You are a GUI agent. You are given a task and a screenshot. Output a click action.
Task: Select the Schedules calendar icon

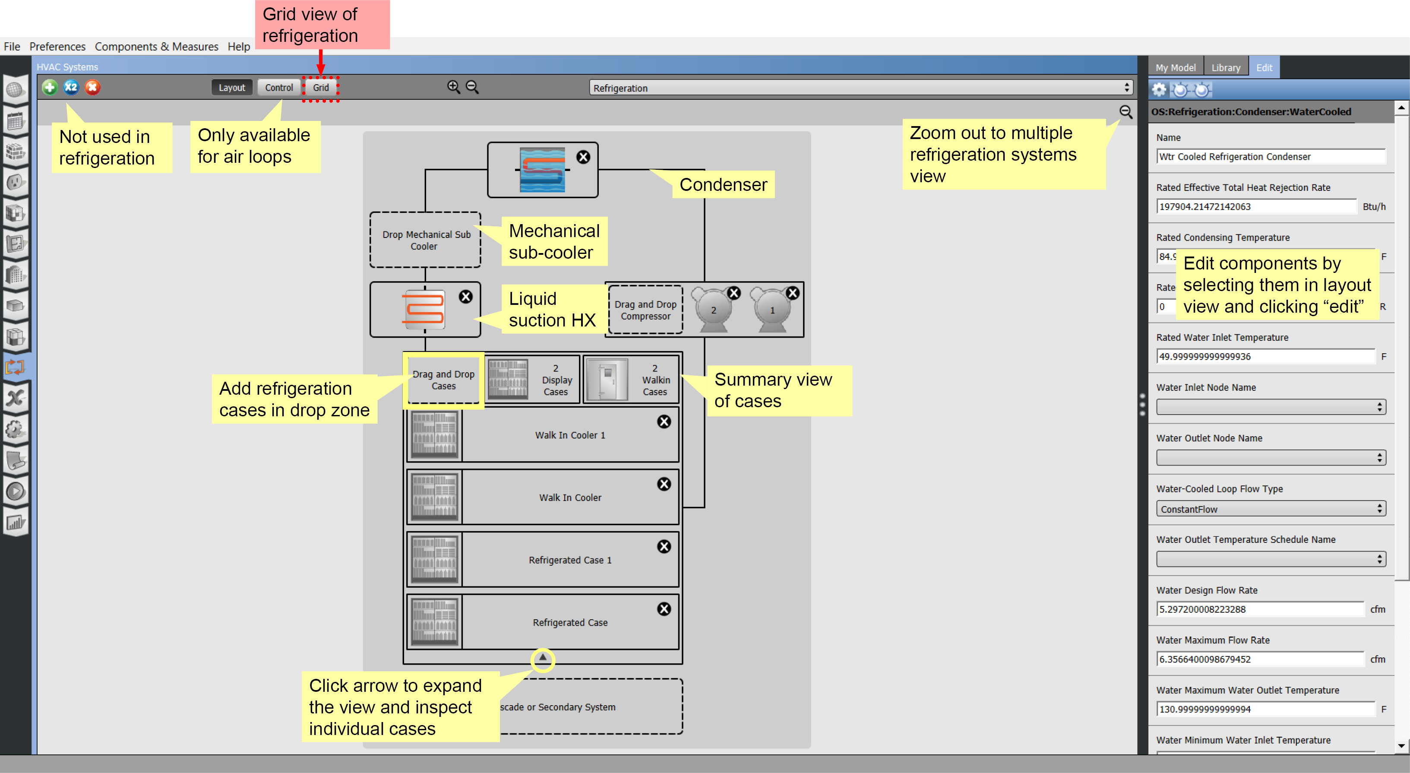[15, 120]
